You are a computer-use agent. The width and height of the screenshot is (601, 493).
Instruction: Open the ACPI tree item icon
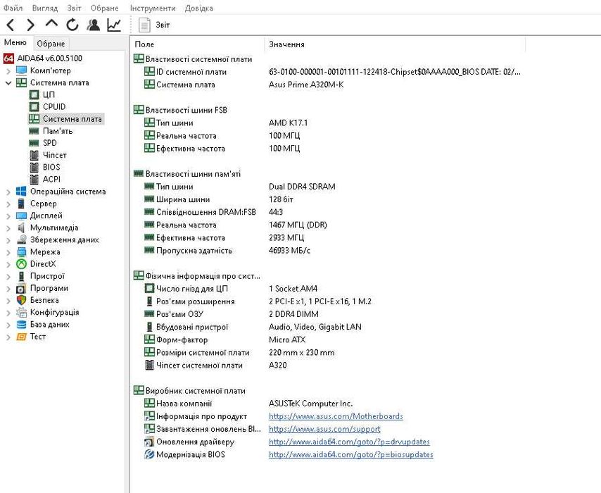click(34, 179)
